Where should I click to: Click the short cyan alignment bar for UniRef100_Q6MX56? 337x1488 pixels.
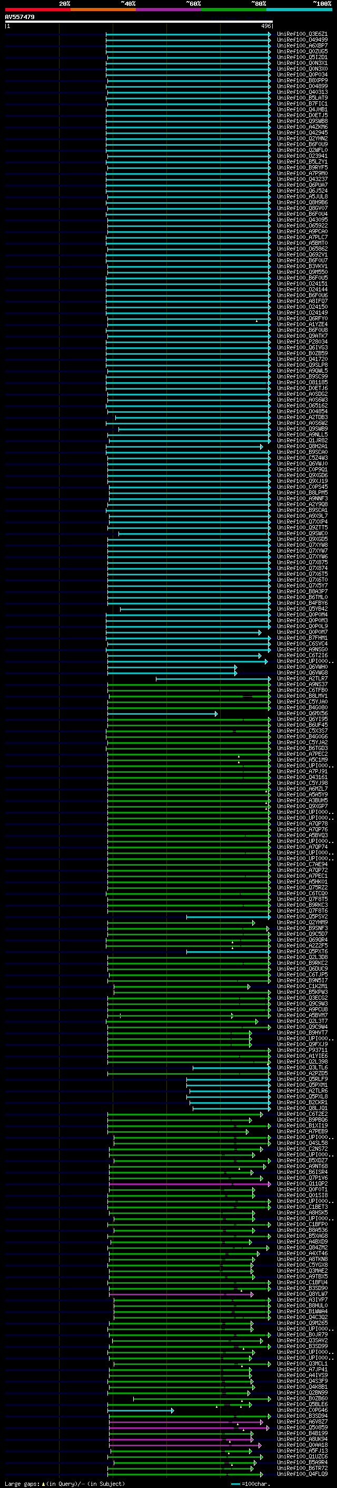[163, 714]
